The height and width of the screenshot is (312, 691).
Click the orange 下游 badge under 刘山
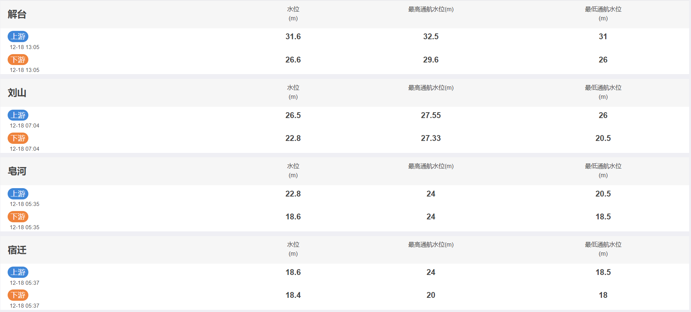18,138
